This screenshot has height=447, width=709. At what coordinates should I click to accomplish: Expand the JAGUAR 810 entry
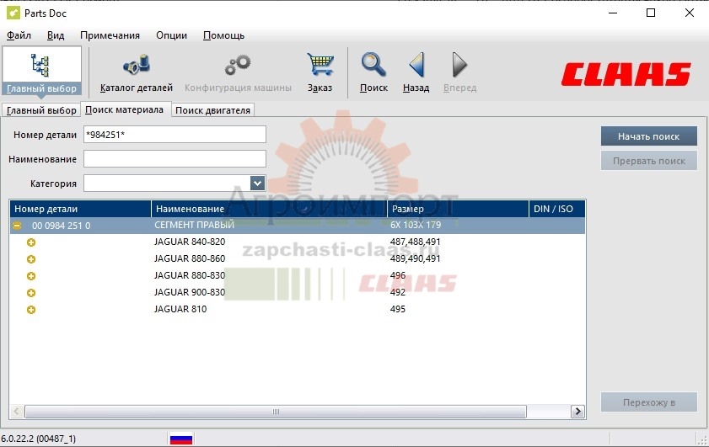point(30,310)
